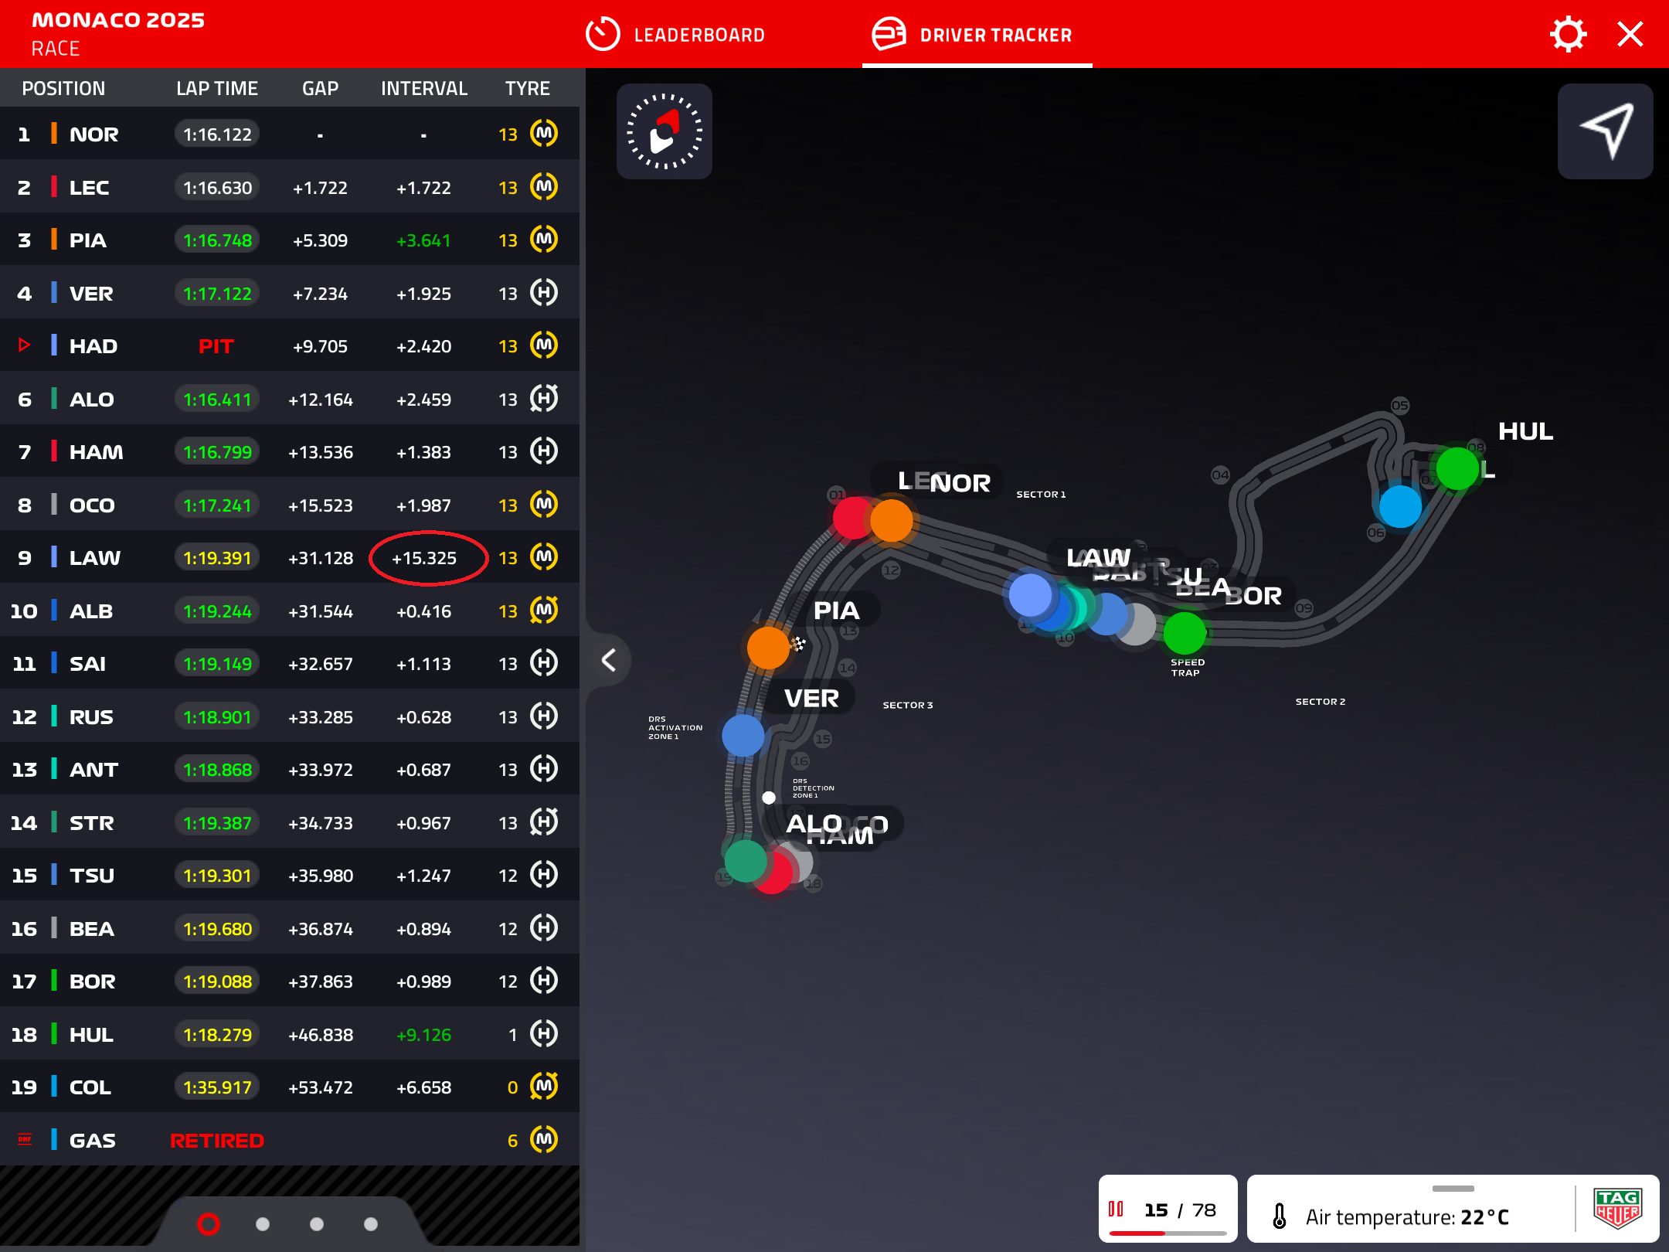Open the settings gear icon
1669x1252 pixels.
1568,35
